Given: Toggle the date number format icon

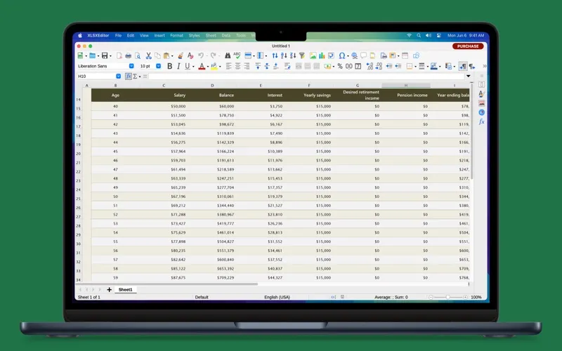Looking at the screenshot, I should pos(358,66).
